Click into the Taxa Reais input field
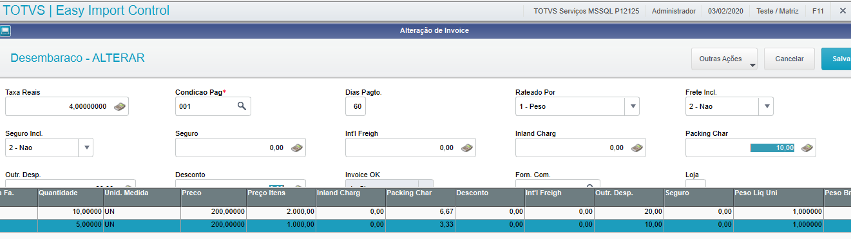 pos(67,106)
